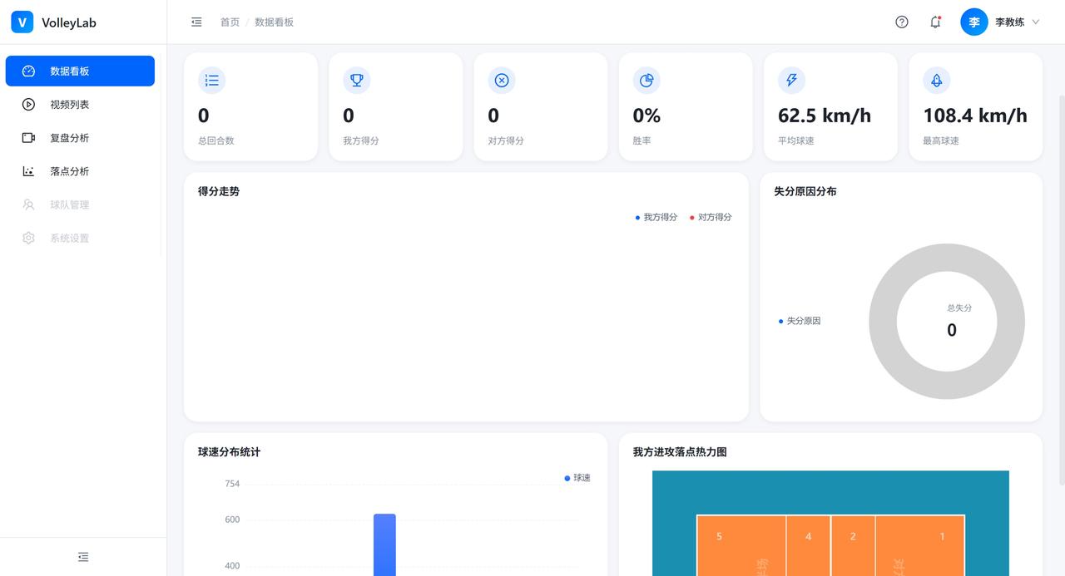Image resolution: width=1065 pixels, height=576 pixels.
Task: Click the VolleyLab logo icon
Action: point(22,22)
